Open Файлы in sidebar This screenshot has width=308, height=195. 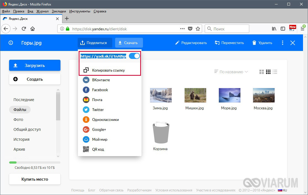point(20,110)
